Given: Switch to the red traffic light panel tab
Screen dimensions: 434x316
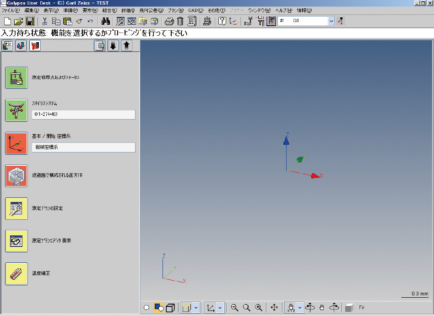Looking at the screenshot, I should (35, 45).
